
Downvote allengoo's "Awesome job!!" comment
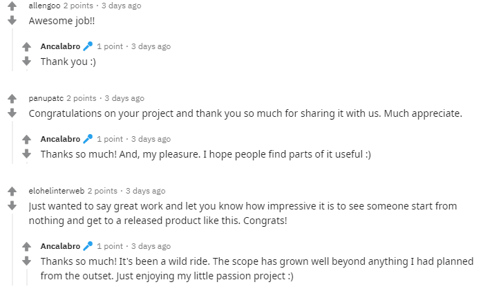[x=12, y=20]
